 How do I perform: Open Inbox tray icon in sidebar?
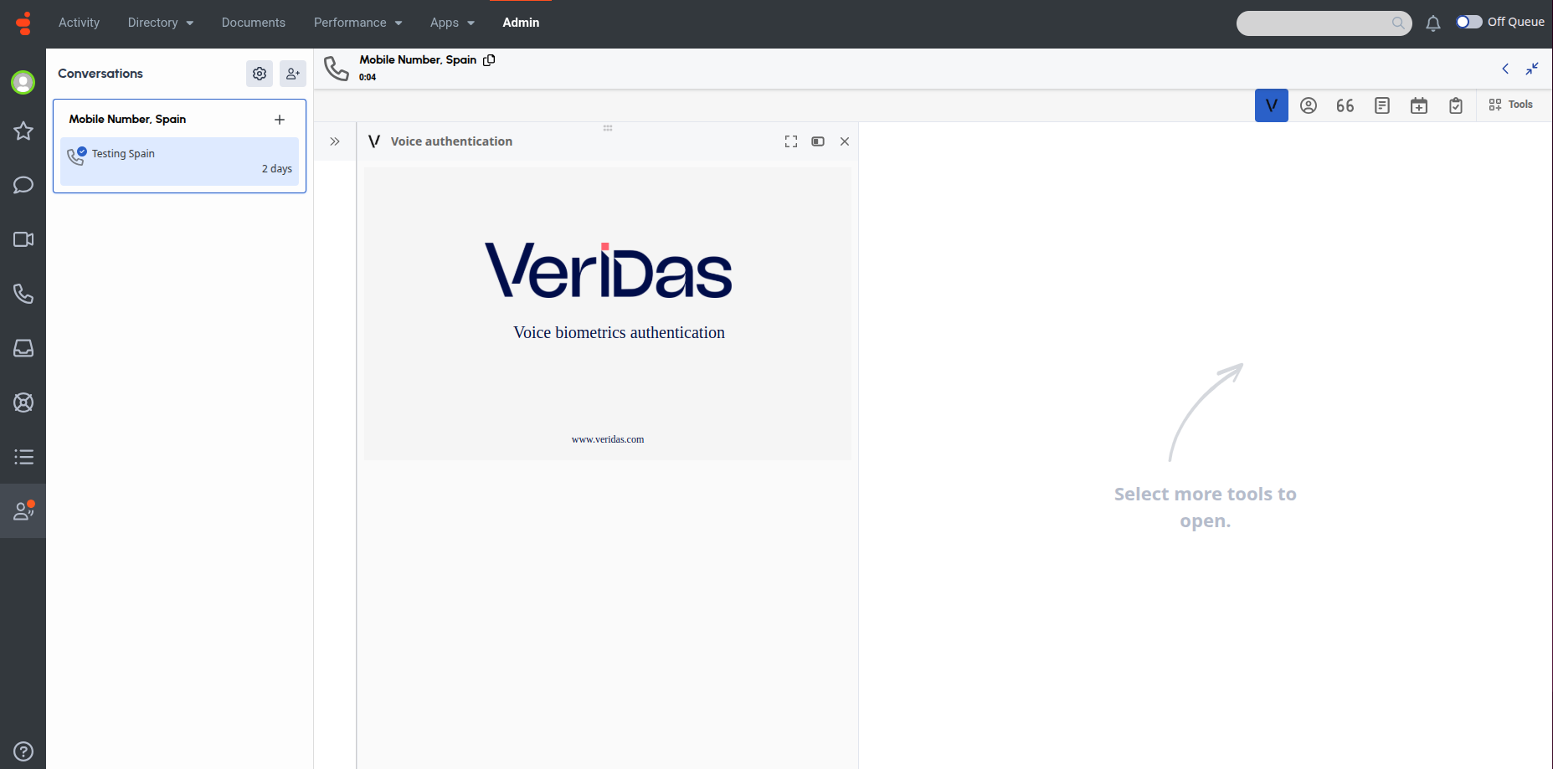click(23, 348)
